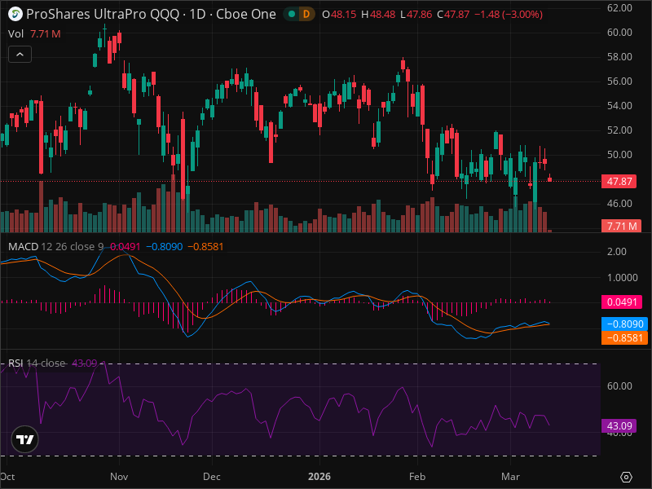This screenshot has width=652, height=489.
Task: Click the -0.8581 orange signal line label
Action: coord(624,337)
